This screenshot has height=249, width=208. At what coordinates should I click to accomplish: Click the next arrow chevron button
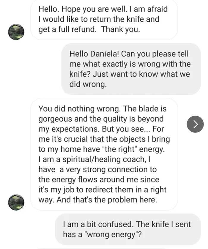pos(195,124)
